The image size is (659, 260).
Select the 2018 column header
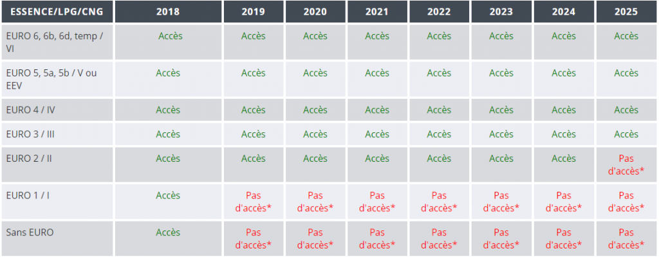point(168,12)
